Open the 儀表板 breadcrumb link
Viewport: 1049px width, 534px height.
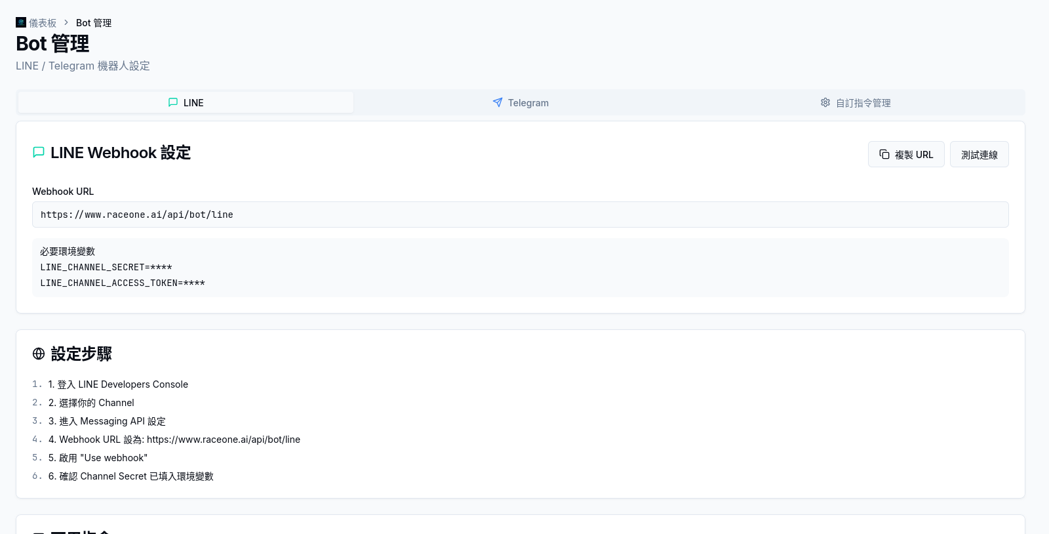point(43,23)
